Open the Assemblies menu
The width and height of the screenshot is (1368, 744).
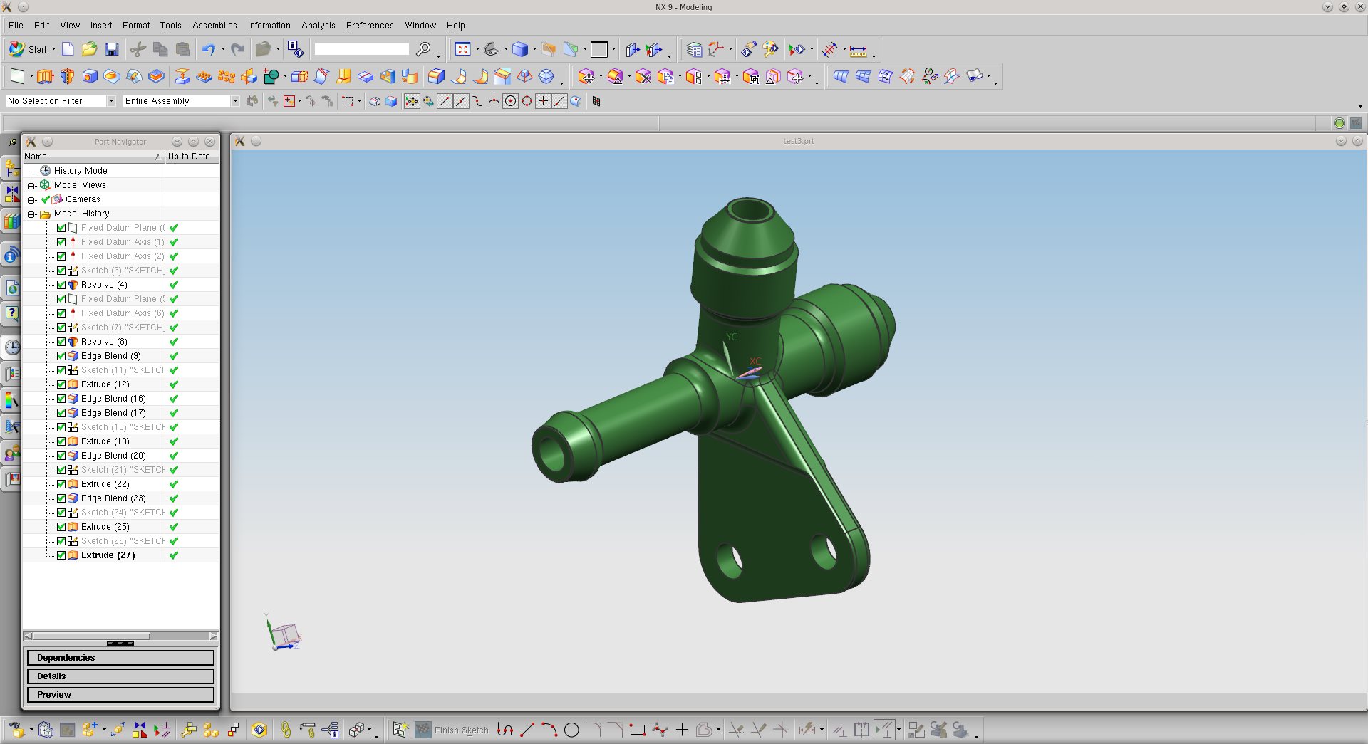[x=214, y=26]
